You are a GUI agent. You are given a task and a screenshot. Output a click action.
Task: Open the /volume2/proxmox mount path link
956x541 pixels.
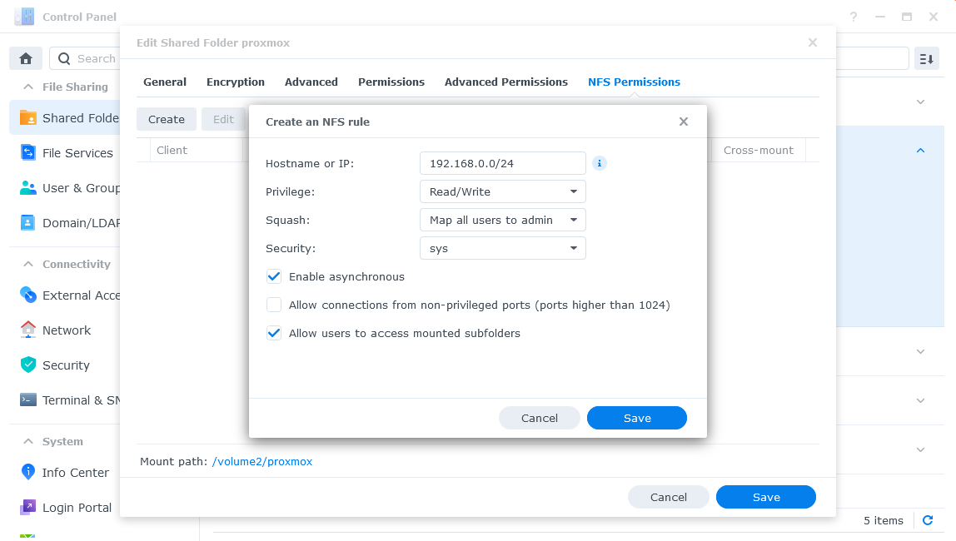pyautogui.click(x=262, y=461)
